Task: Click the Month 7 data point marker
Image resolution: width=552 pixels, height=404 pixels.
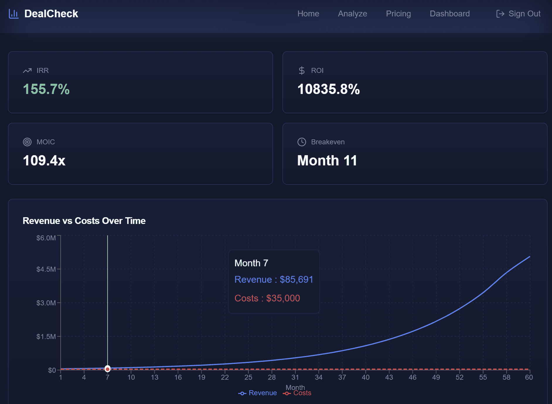Action: click(108, 369)
